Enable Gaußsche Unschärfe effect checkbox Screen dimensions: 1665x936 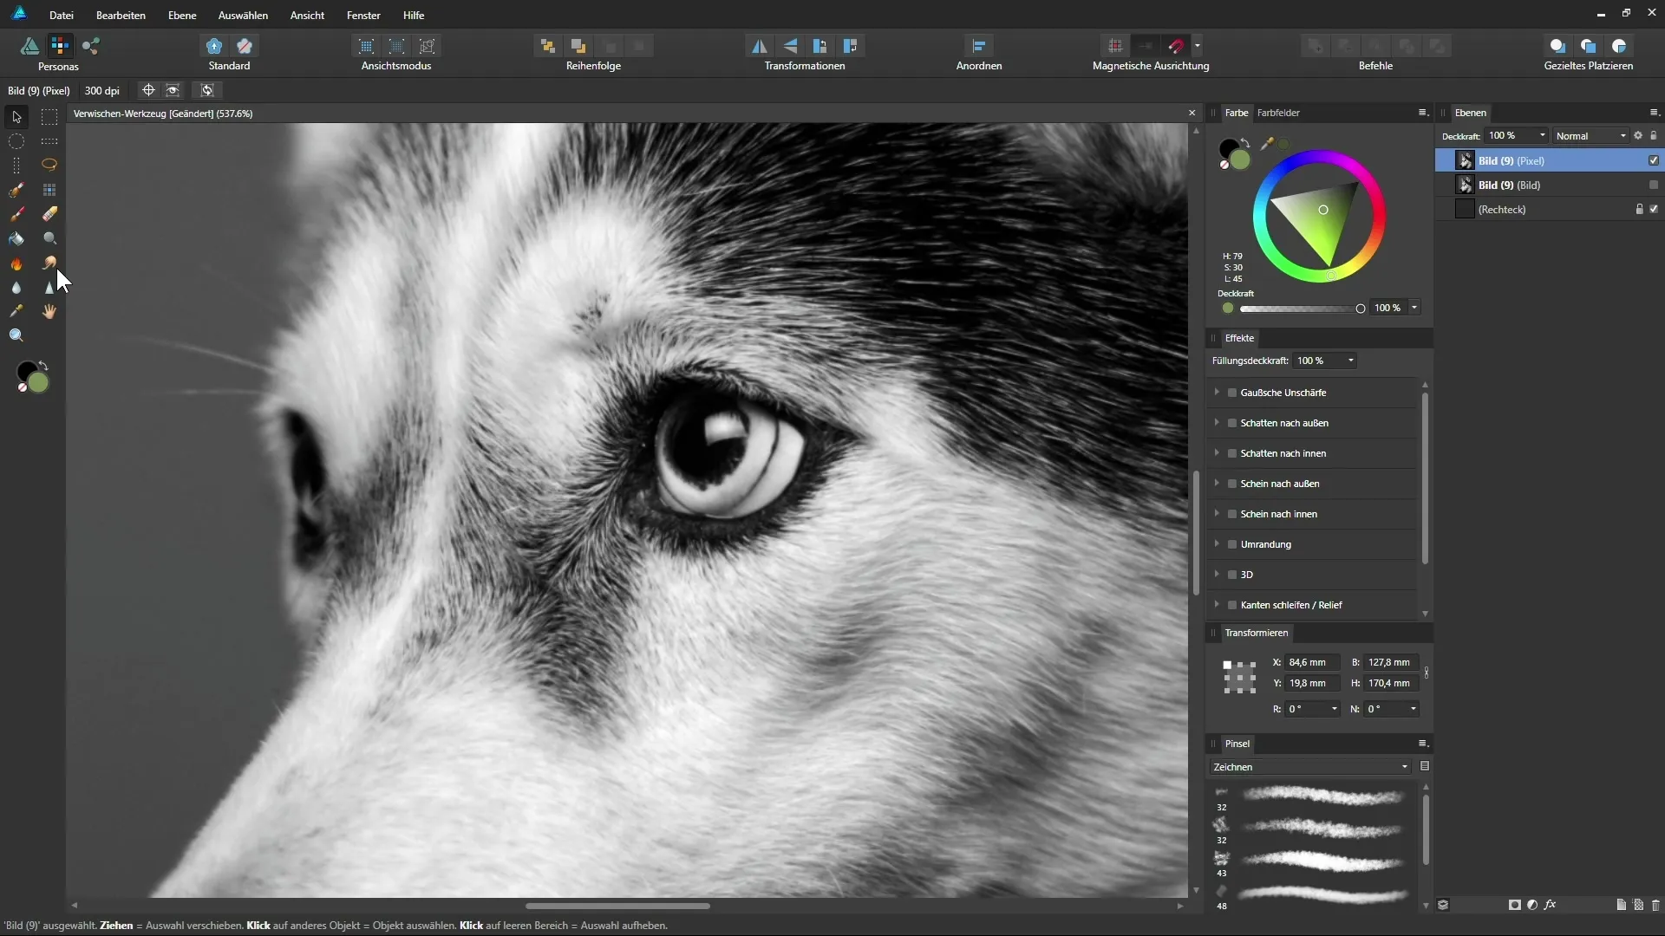(1231, 393)
